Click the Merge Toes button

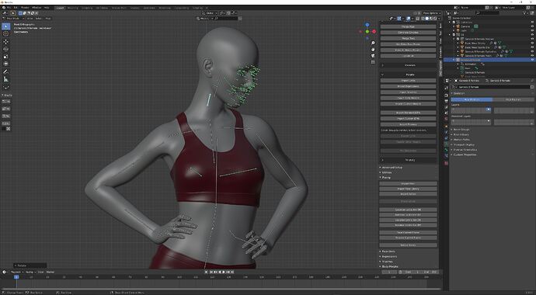click(x=408, y=38)
